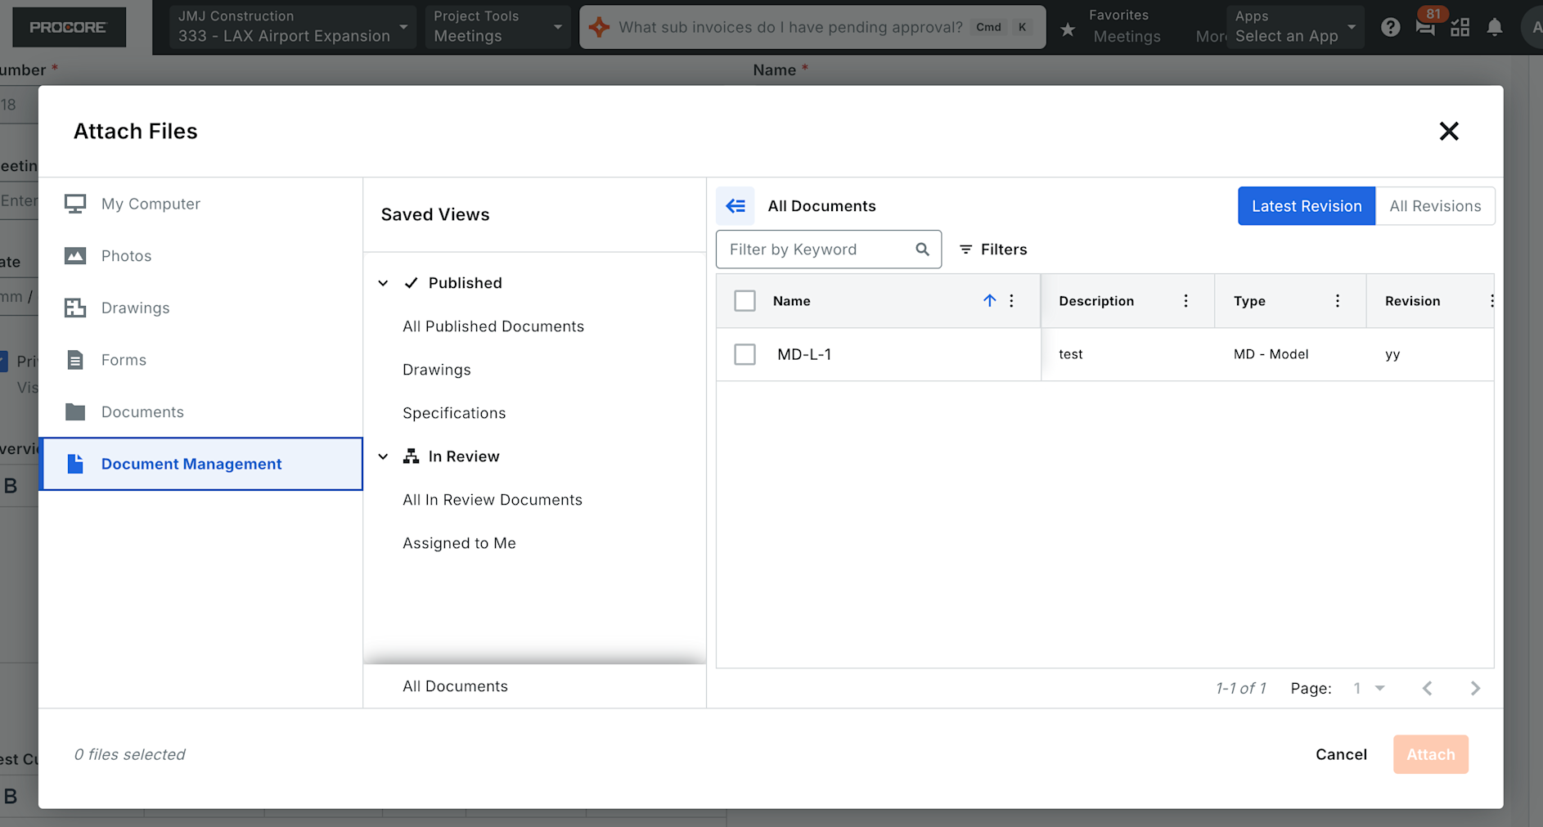Image resolution: width=1543 pixels, height=827 pixels.
Task: Open All Published Documents saved view
Action: point(493,326)
